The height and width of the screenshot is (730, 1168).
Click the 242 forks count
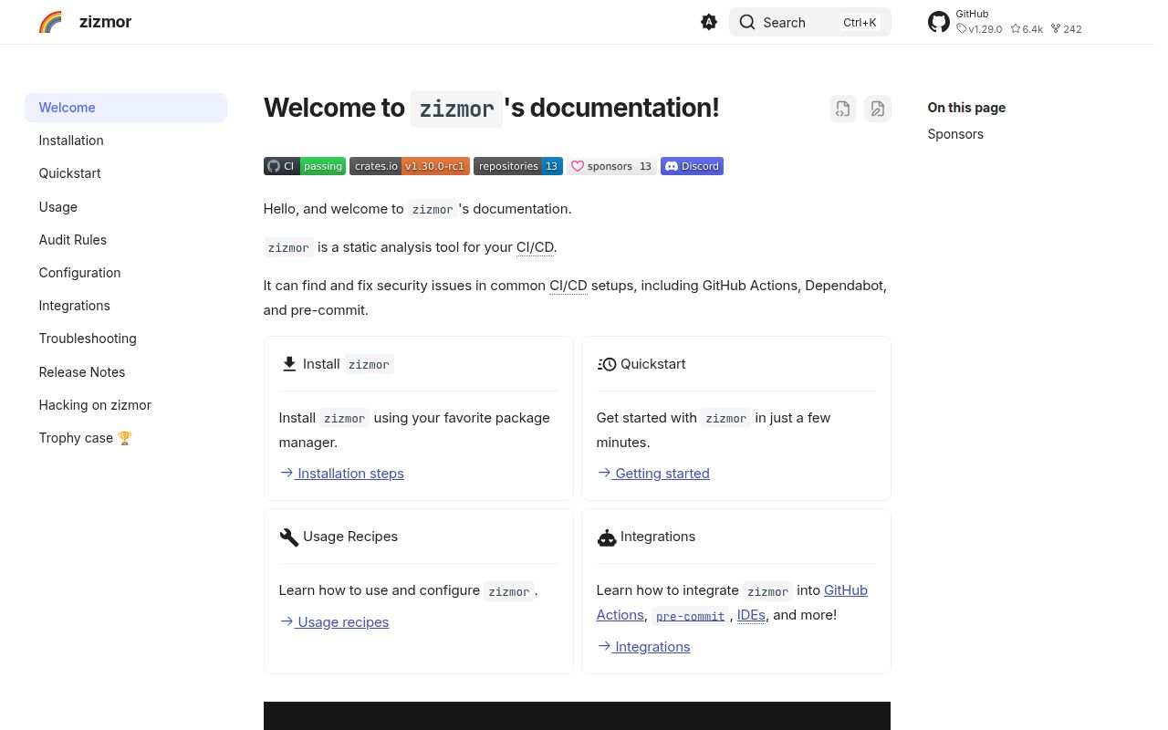point(1067,29)
